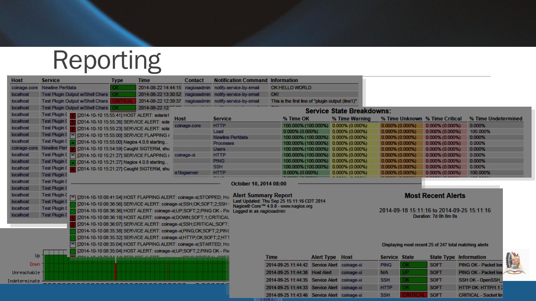Click the CRITICAL type cell on the 12:39:37 notification
Image resolution: width=536 pixels, height=301 pixels.
123,101
